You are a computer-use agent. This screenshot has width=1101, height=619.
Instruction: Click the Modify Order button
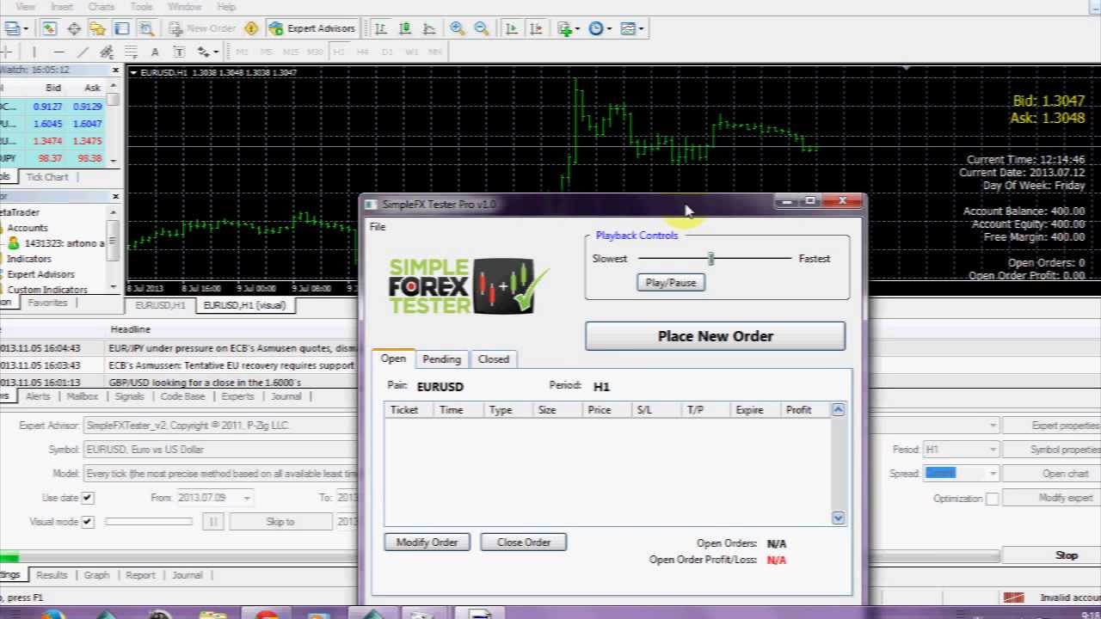(427, 542)
